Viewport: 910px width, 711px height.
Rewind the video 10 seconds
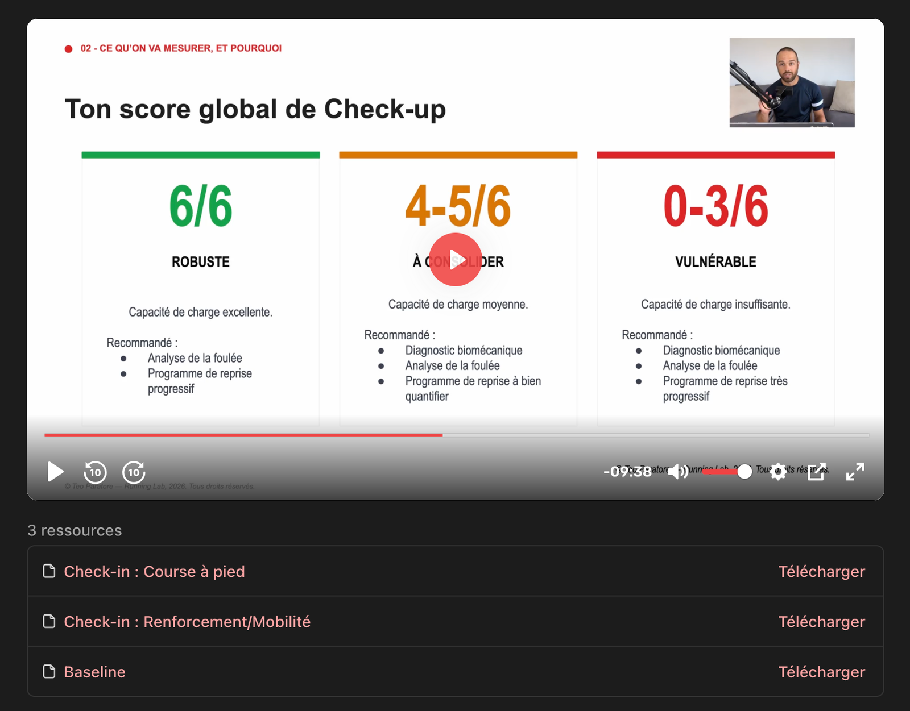(x=95, y=472)
